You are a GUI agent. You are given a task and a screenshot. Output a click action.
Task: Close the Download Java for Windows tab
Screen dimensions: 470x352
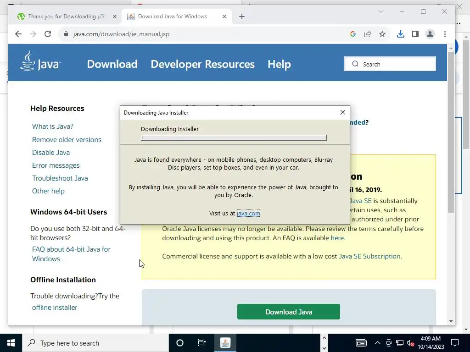[224, 17]
